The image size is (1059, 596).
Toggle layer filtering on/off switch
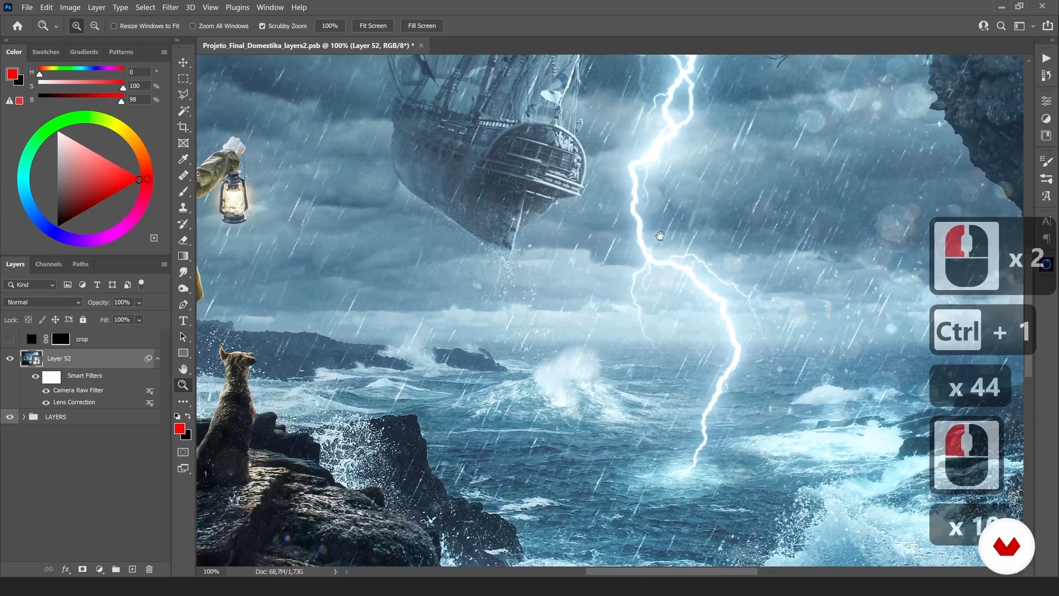click(141, 284)
